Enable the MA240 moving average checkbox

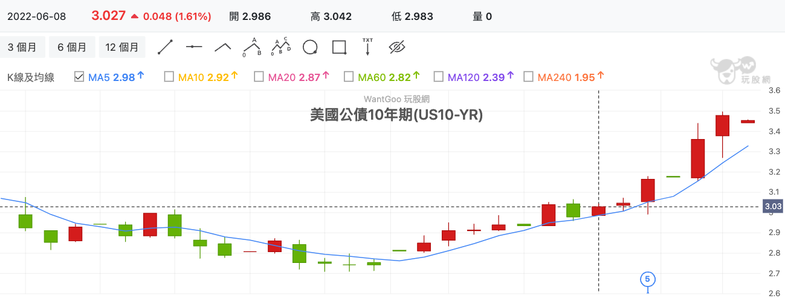tap(528, 77)
